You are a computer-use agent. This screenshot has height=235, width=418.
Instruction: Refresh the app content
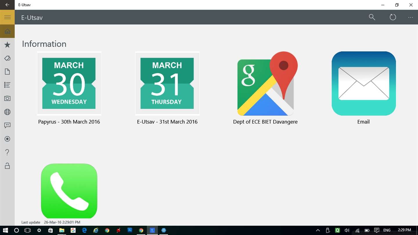[393, 17]
